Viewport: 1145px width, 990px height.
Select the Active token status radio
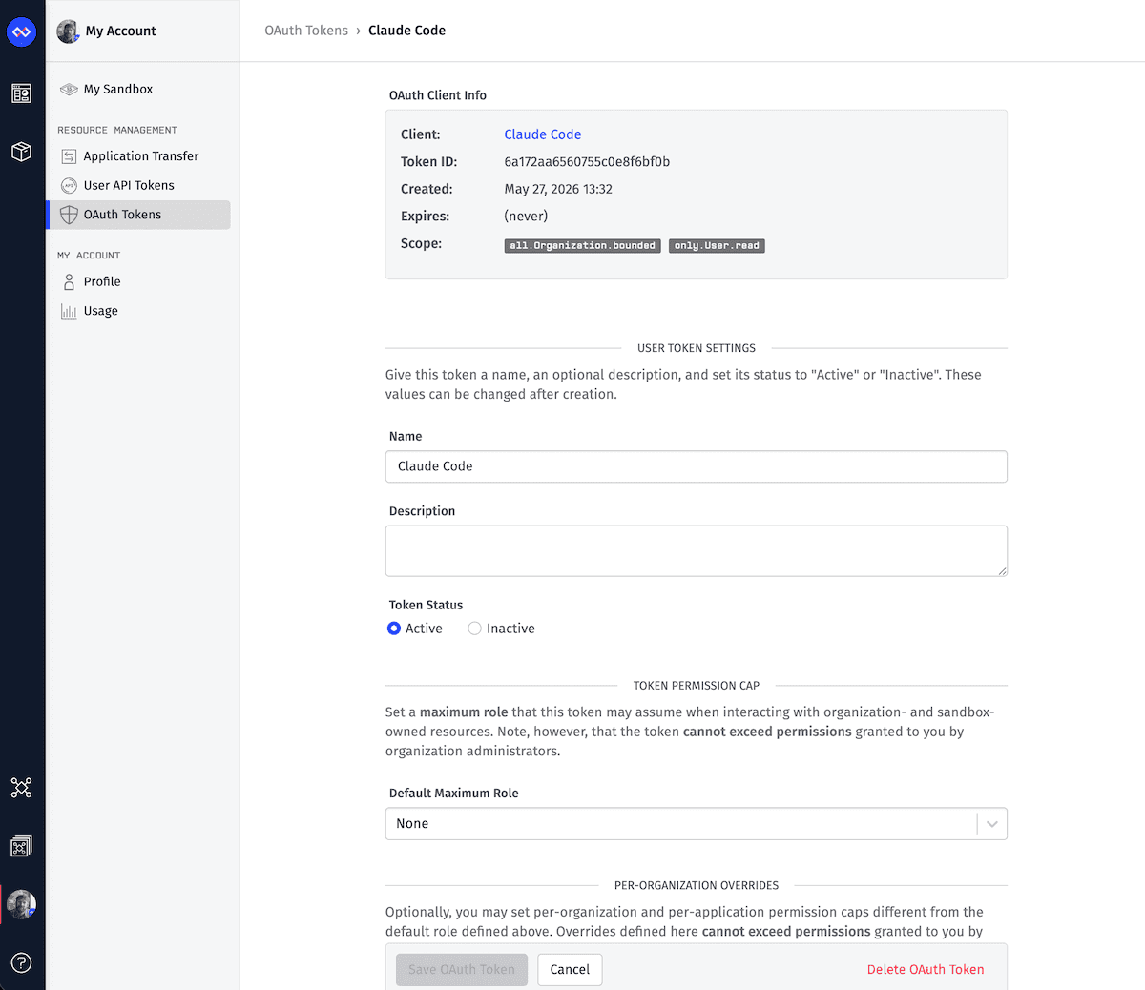point(394,629)
